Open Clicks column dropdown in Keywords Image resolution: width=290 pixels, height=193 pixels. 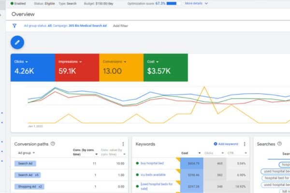[222, 153]
